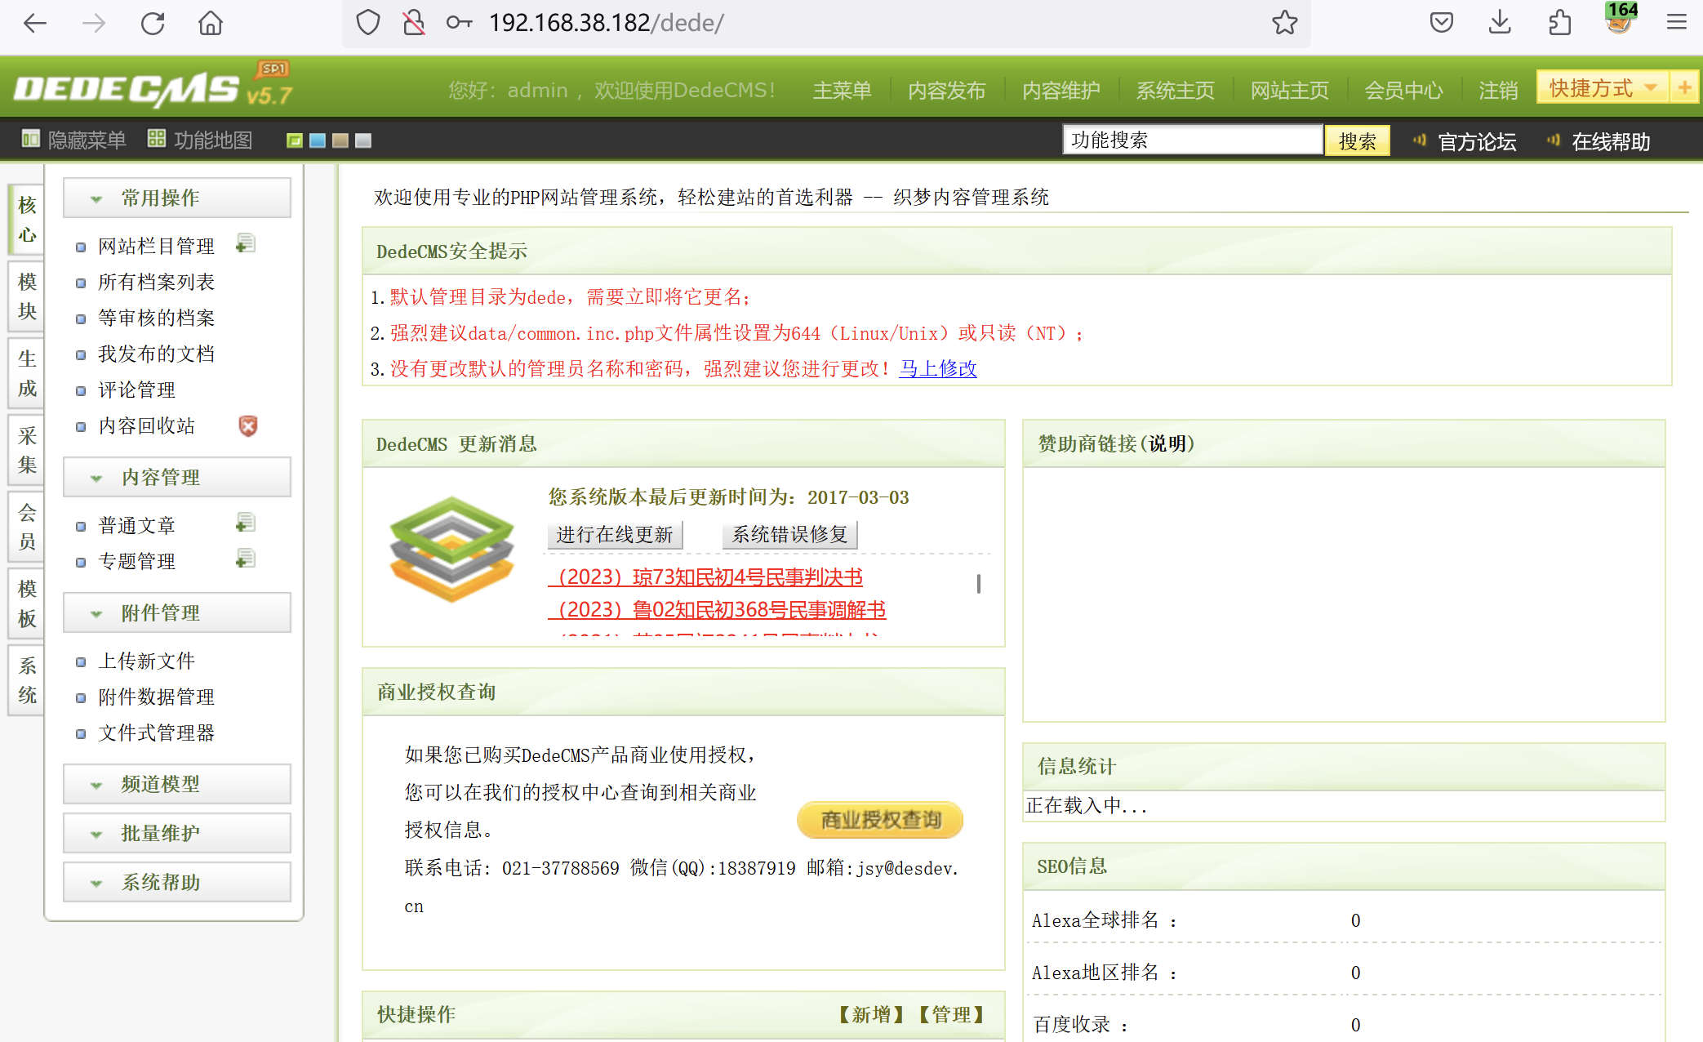Click the red shield clear icon beside 内容回收站

click(x=247, y=425)
